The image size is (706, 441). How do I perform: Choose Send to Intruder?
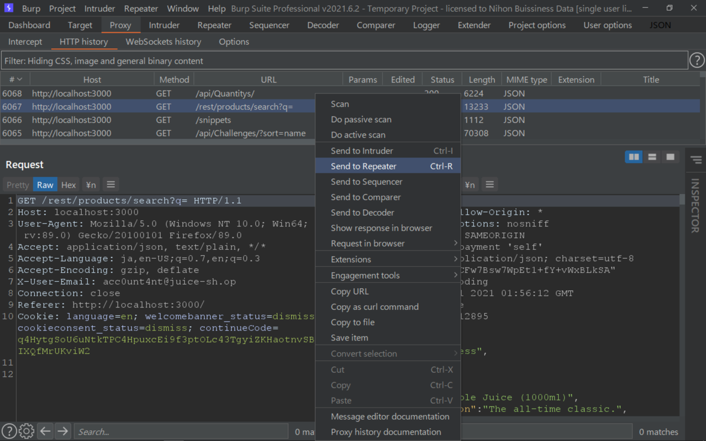(388, 151)
